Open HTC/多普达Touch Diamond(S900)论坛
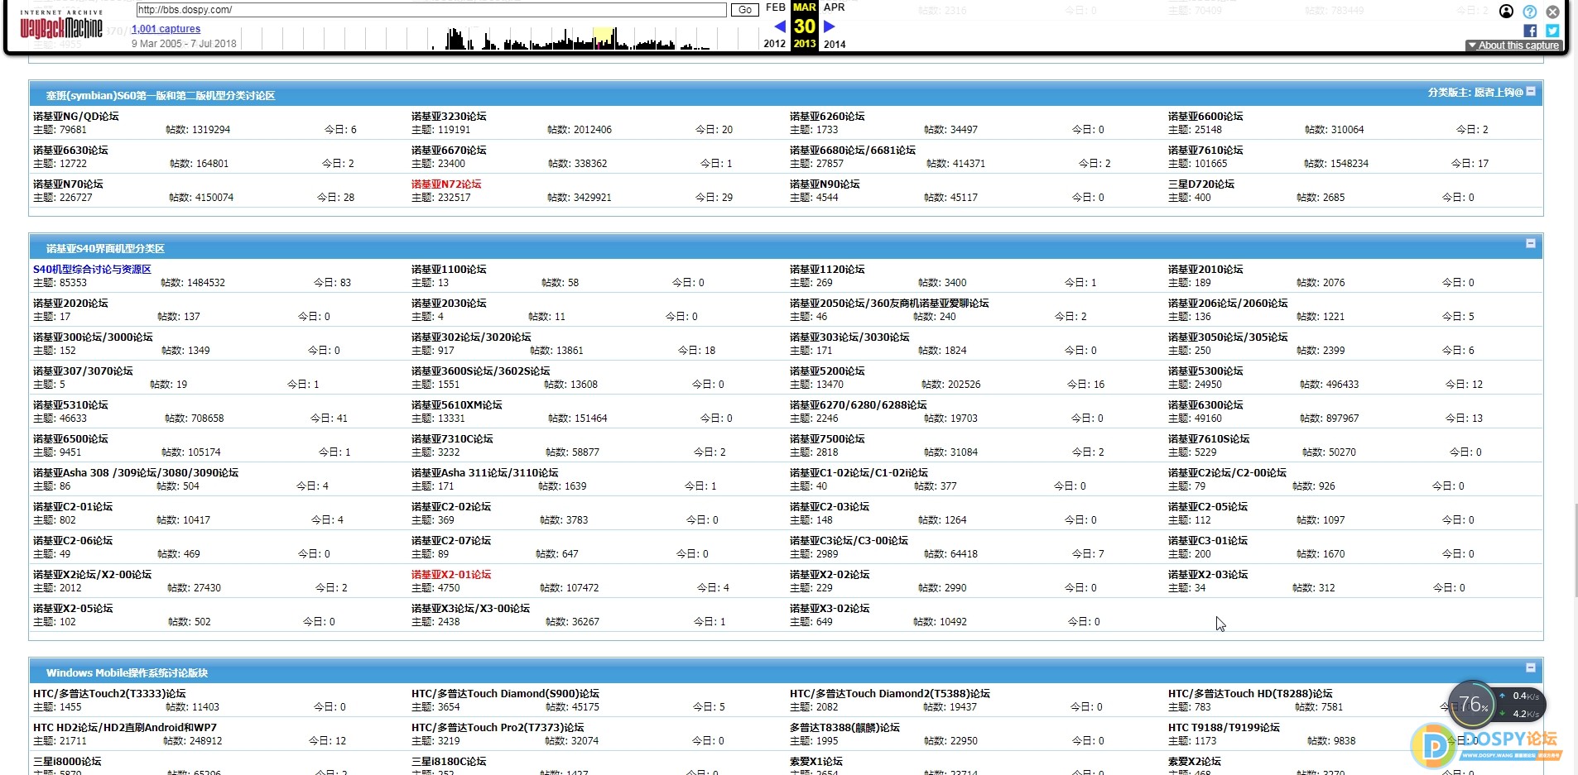 (x=505, y=694)
